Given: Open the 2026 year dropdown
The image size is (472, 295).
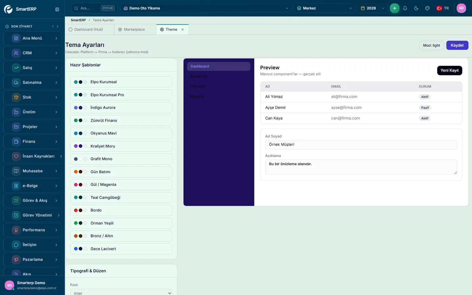Looking at the screenshot, I should pos(373,8).
